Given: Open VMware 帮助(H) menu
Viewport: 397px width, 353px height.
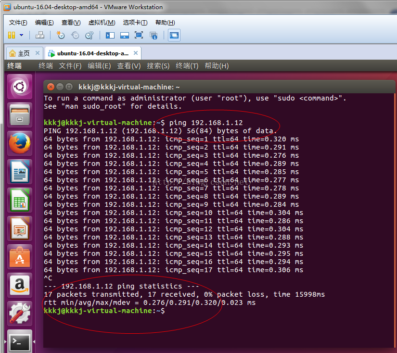Looking at the screenshot, I should pos(165,23).
